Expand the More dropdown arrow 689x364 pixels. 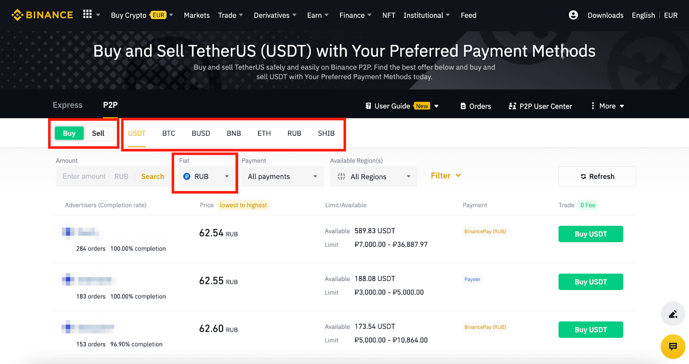pos(622,106)
